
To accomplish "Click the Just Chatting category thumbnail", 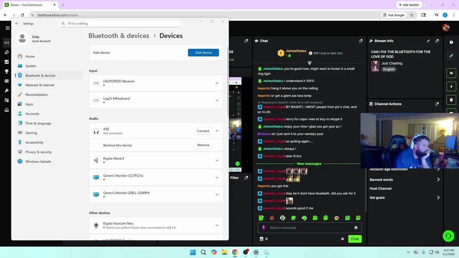I will coord(375,66).
